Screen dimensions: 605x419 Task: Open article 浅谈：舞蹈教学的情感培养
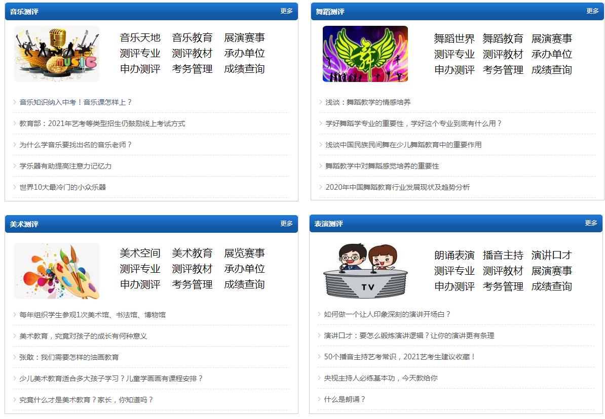pos(368,102)
